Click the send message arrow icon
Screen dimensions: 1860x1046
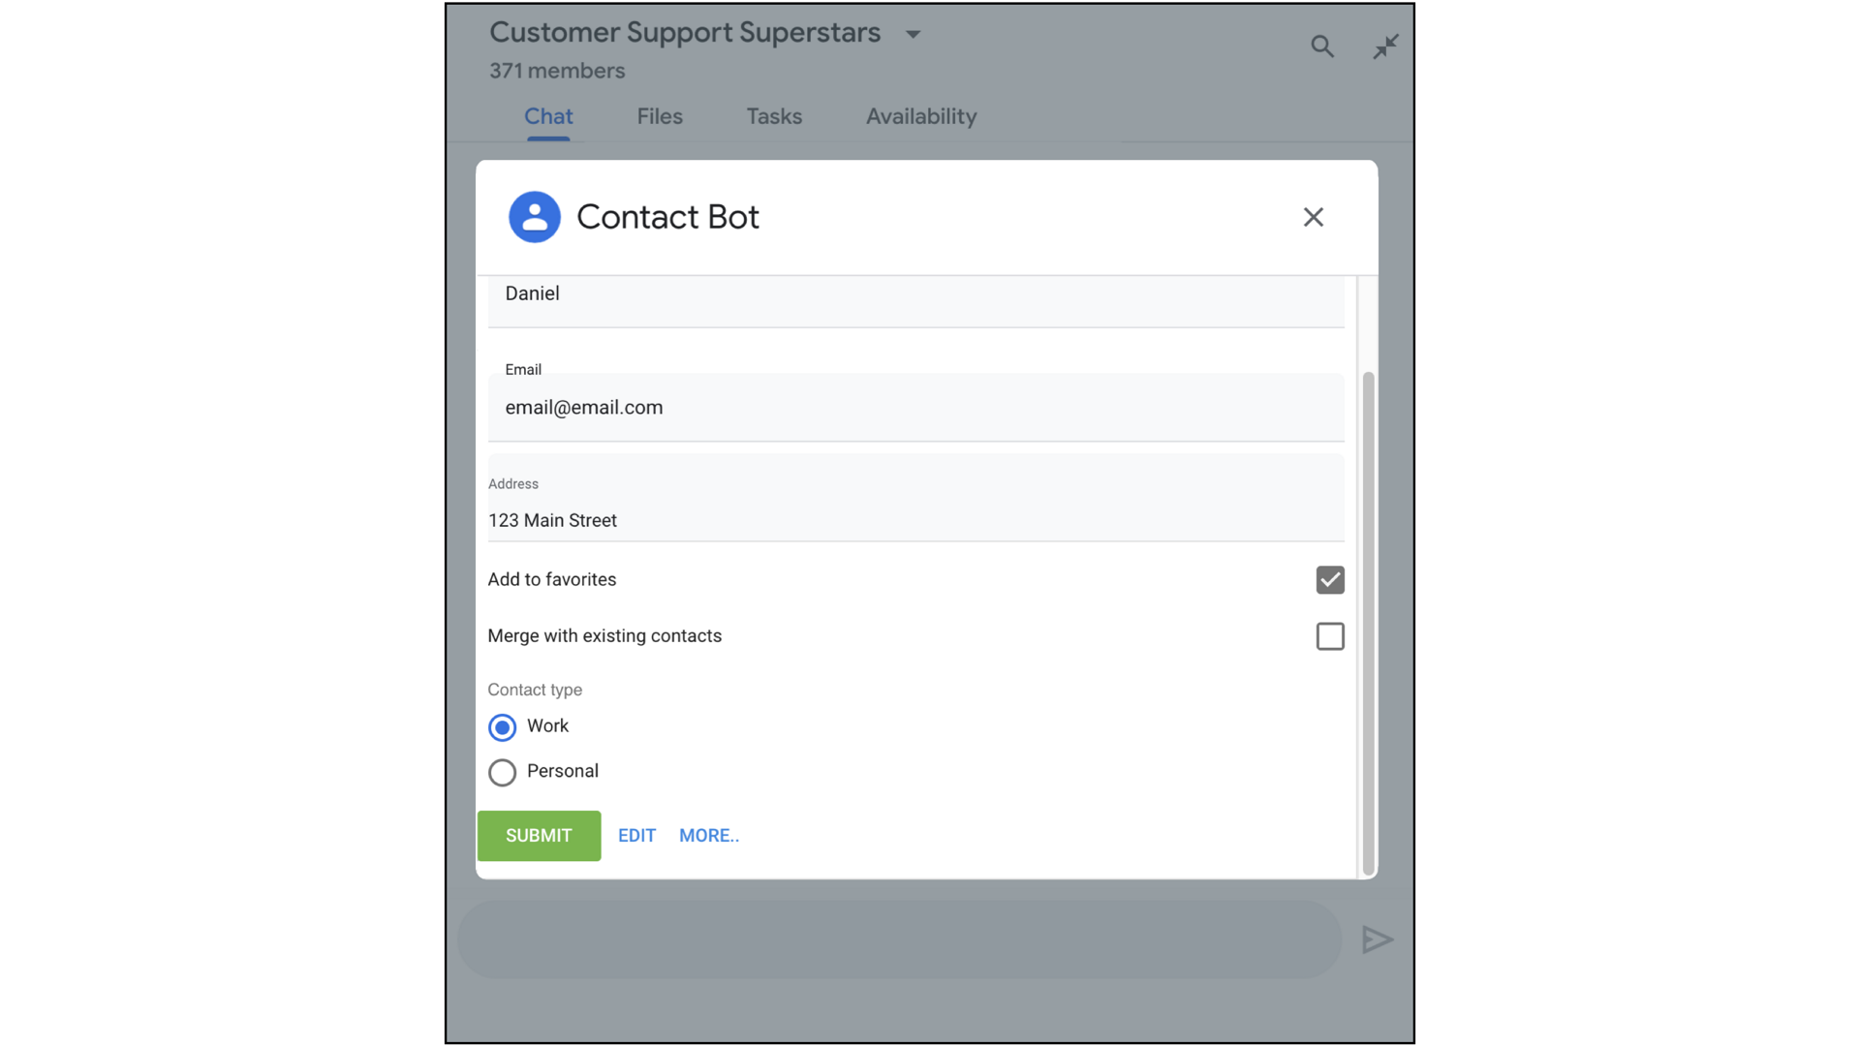tap(1379, 940)
